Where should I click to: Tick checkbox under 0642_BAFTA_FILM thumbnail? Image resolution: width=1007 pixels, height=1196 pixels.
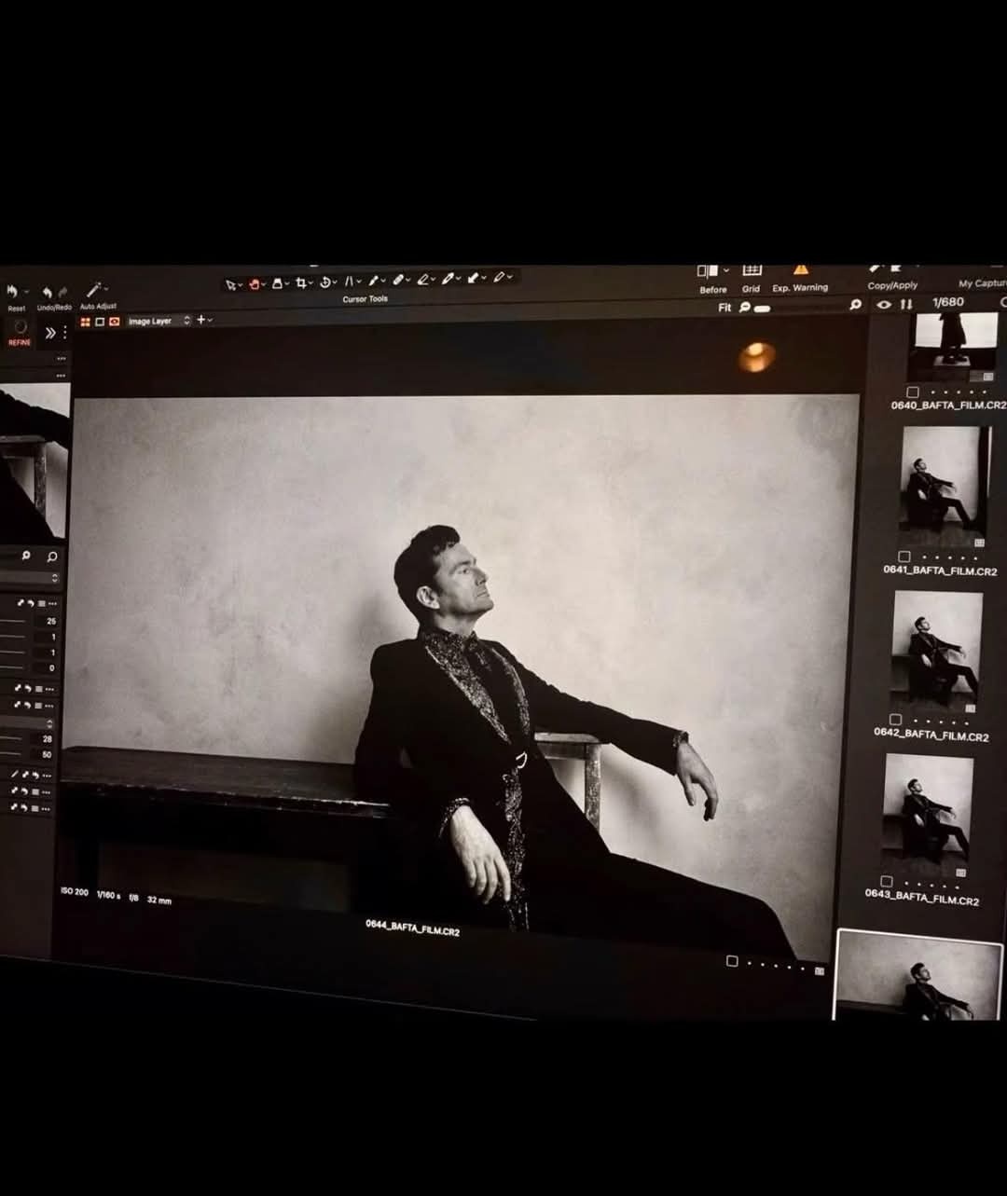[x=895, y=720]
